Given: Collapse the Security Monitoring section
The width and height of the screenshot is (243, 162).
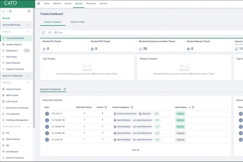Looking at the screenshot, I should [29, 25].
